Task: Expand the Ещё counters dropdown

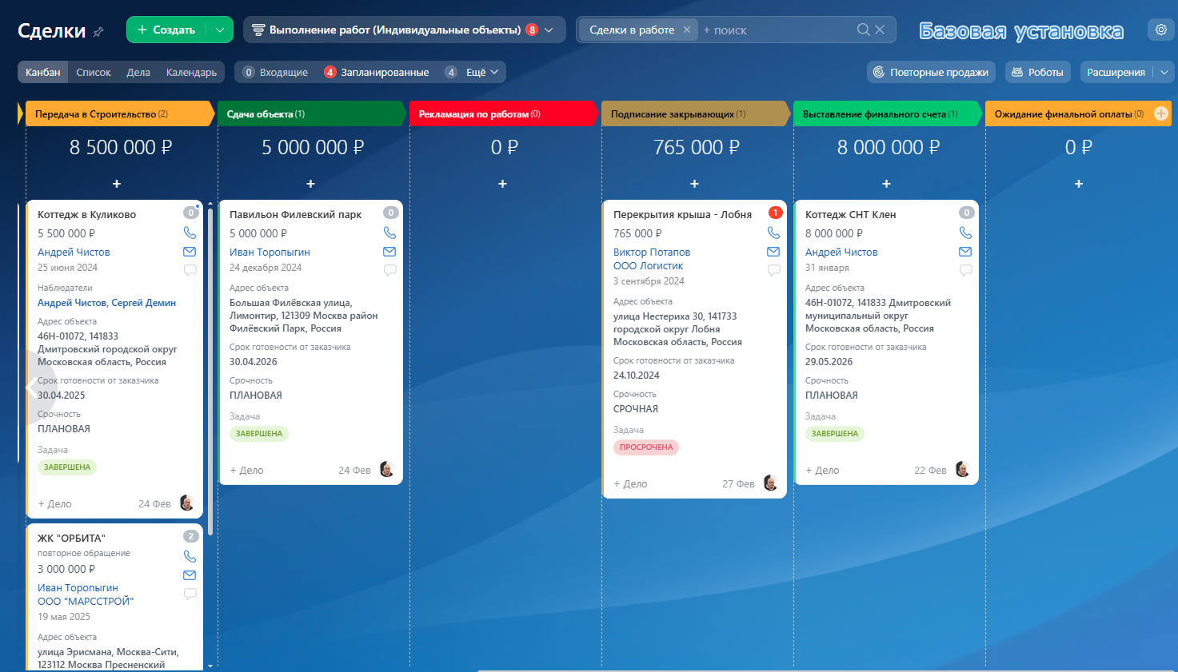Action: 473,72
